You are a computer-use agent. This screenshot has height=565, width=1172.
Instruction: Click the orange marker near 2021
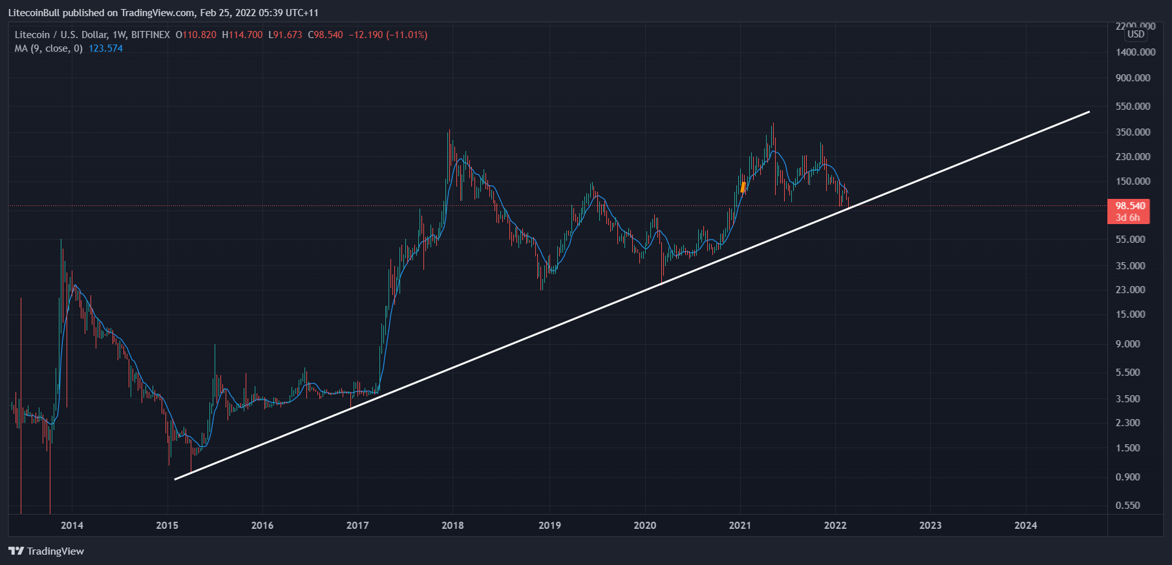pos(743,187)
